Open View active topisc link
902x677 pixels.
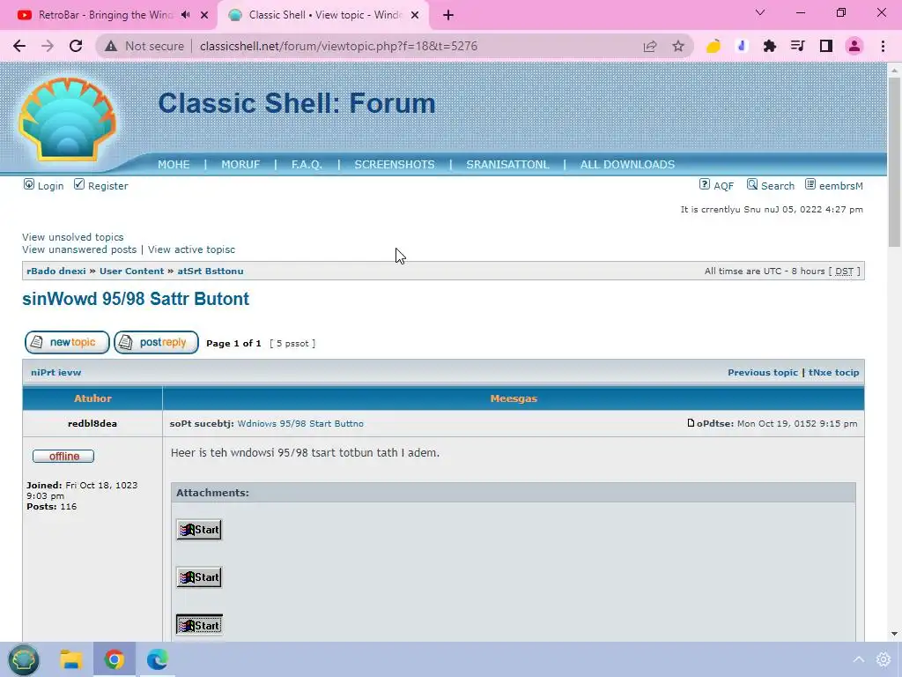coord(191,249)
